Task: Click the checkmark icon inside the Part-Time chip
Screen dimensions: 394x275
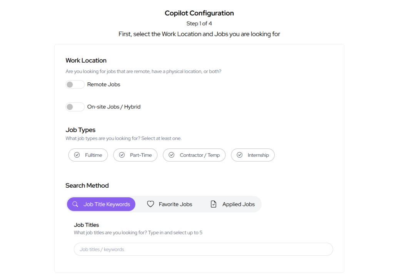Action: pos(122,155)
